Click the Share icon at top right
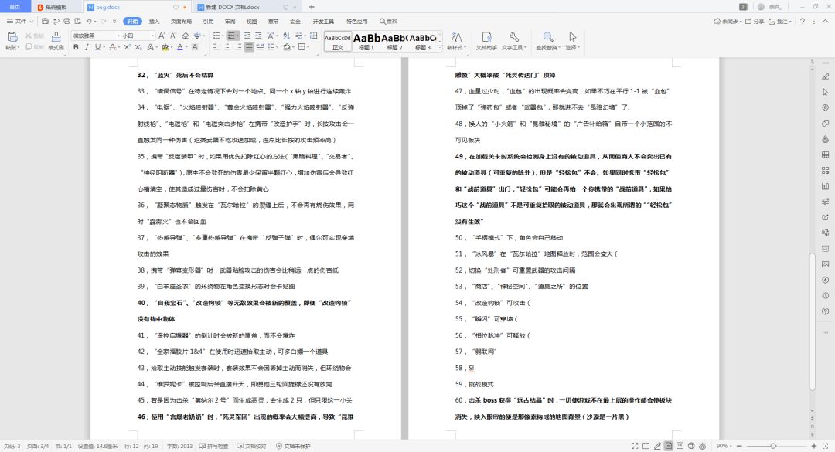This screenshot has height=452, width=835. tap(755, 22)
